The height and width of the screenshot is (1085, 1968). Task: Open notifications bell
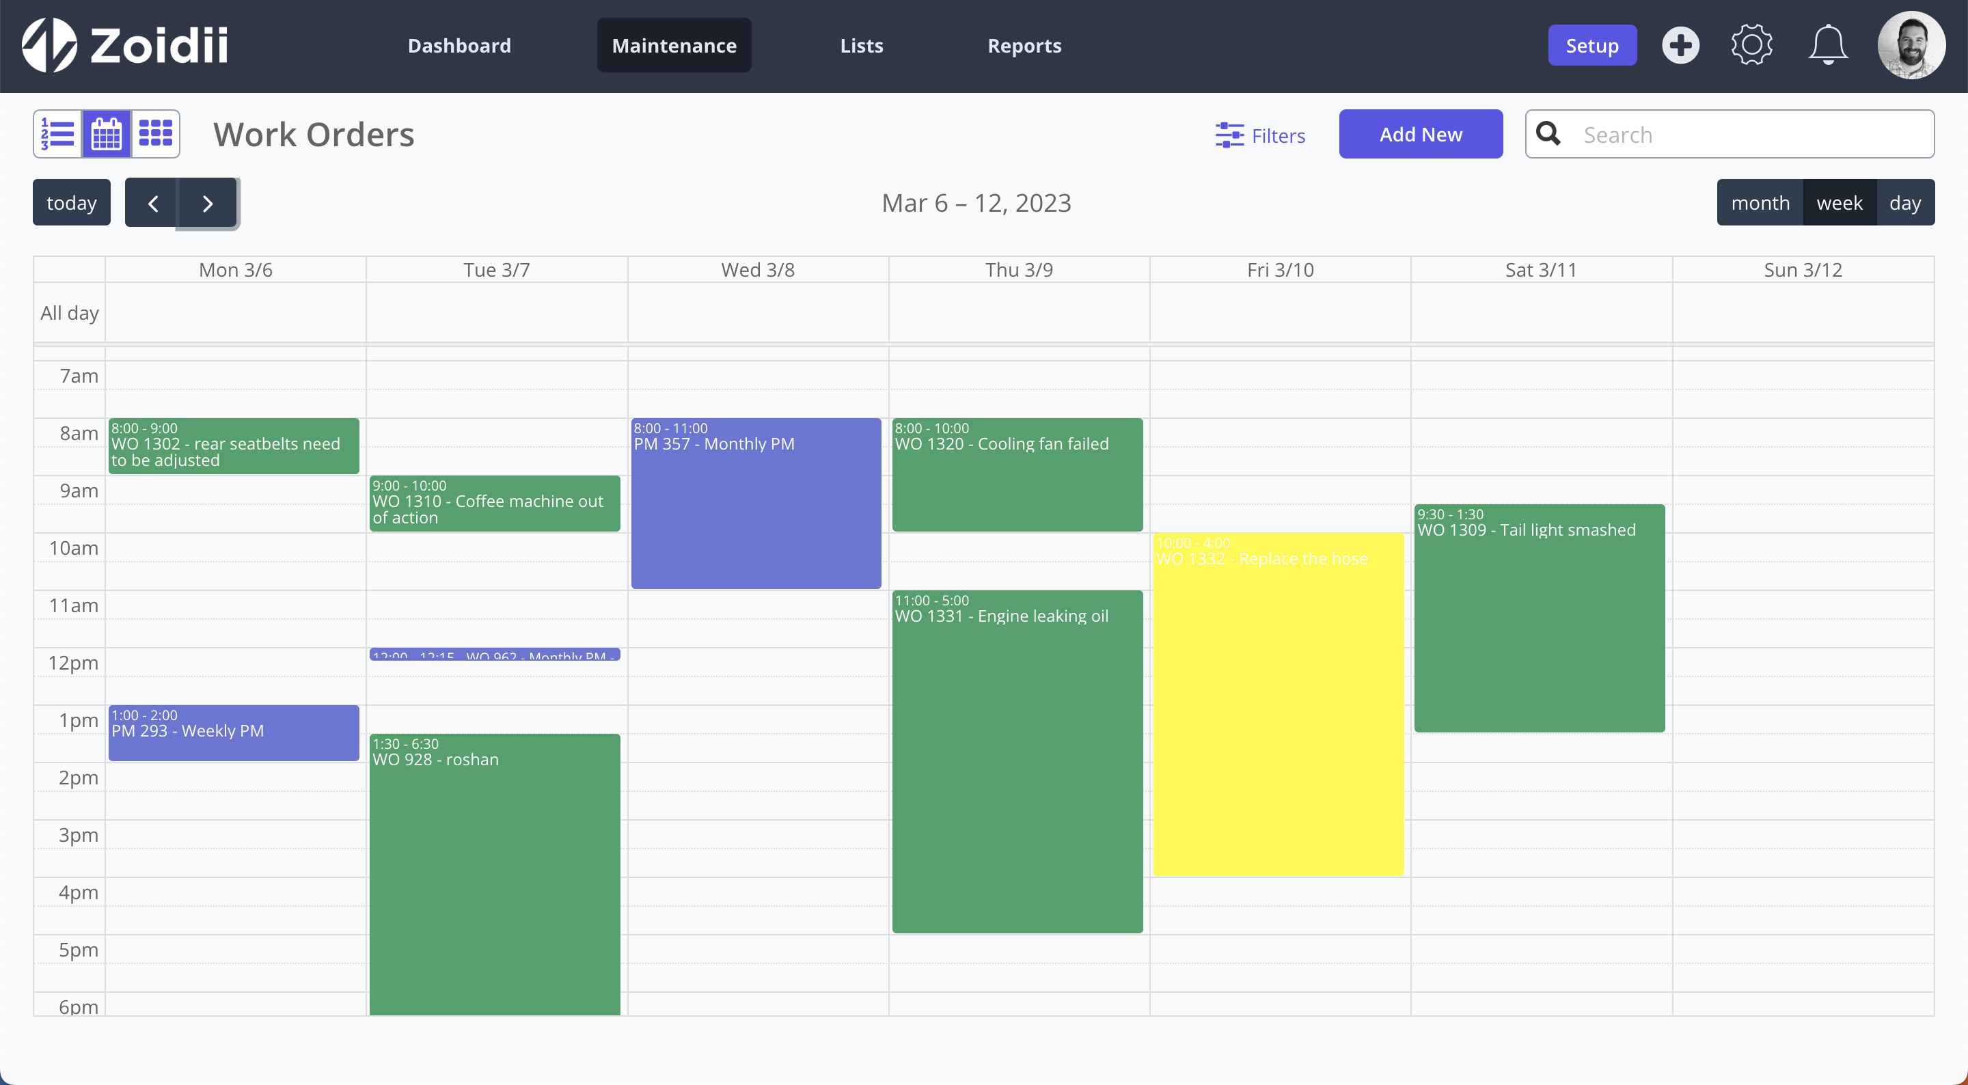tap(1827, 46)
